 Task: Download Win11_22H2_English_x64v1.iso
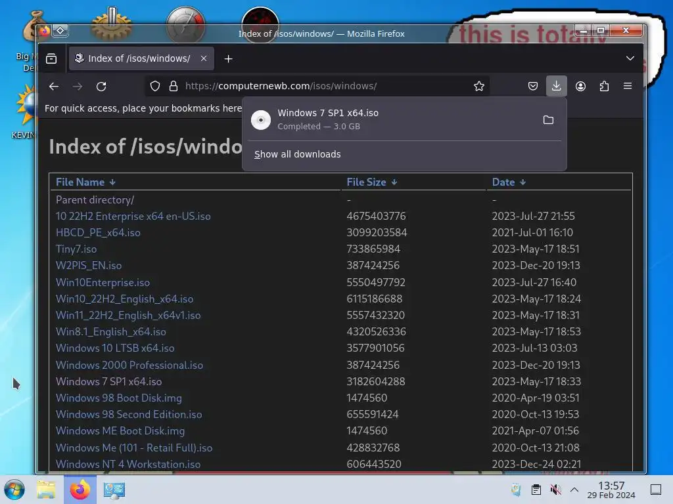coord(128,315)
